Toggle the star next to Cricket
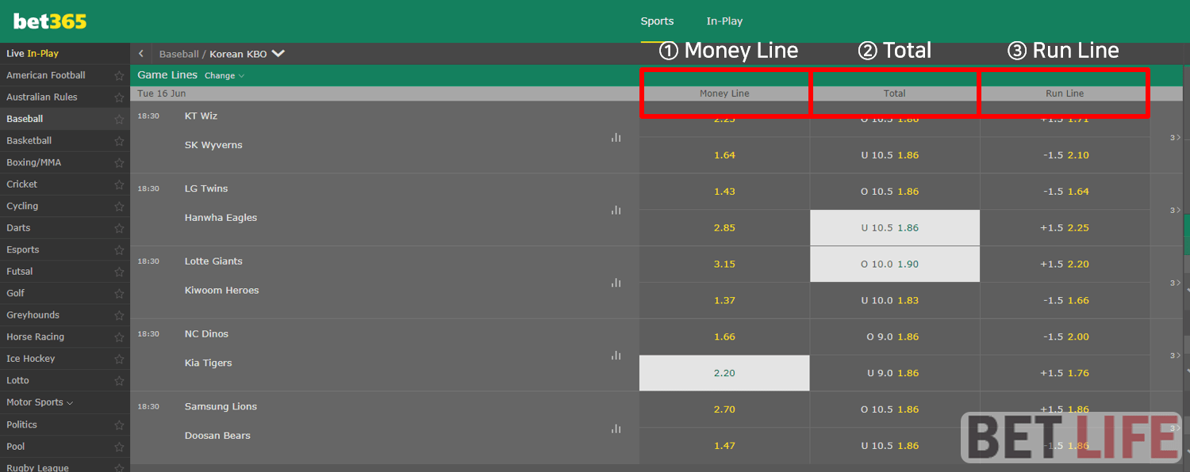The image size is (1190, 472). (119, 185)
